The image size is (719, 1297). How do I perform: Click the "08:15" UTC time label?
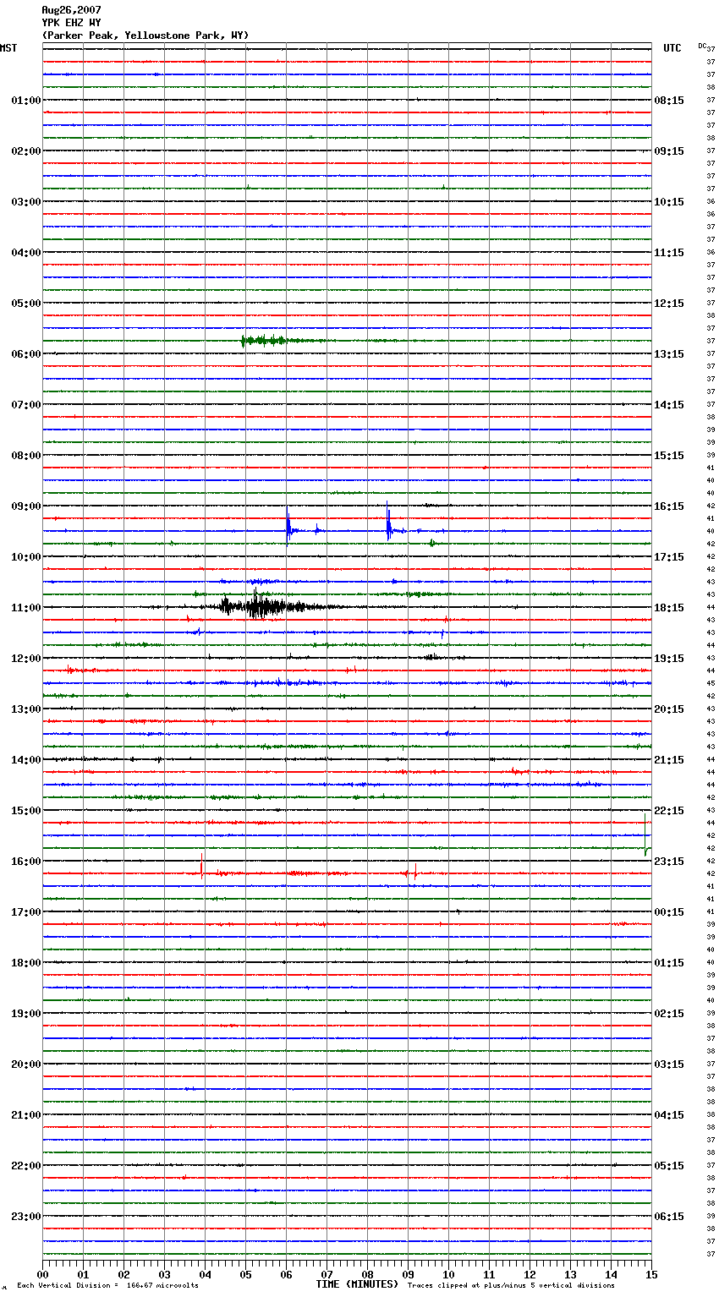coord(669,101)
